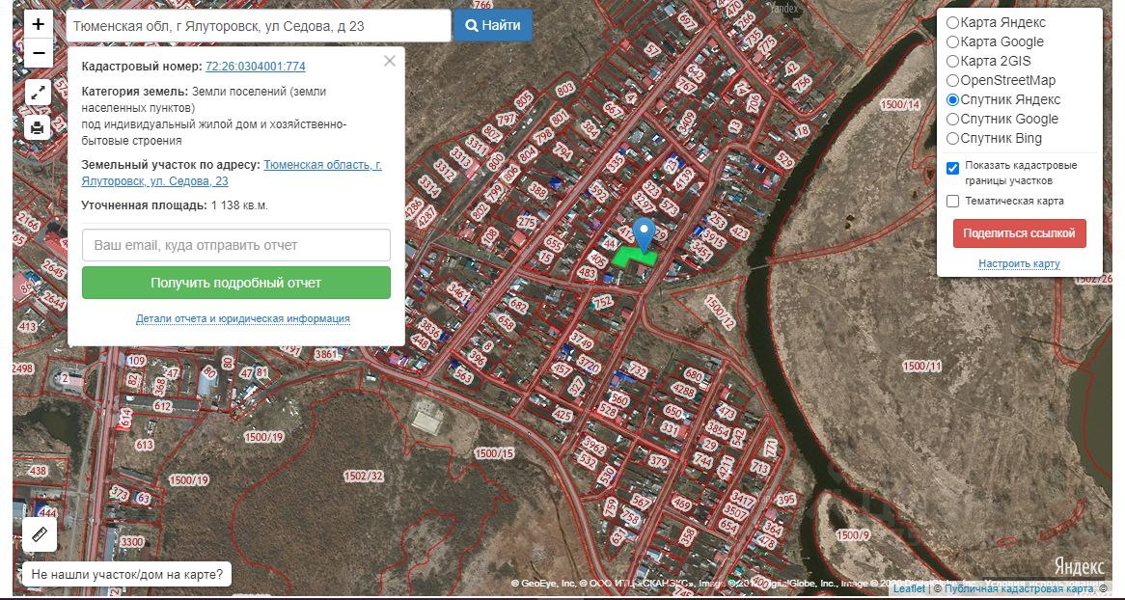Choose the OpenStreetMap base layer
This screenshot has height=600, width=1125.
pyautogui.click(x=952, y=80)
